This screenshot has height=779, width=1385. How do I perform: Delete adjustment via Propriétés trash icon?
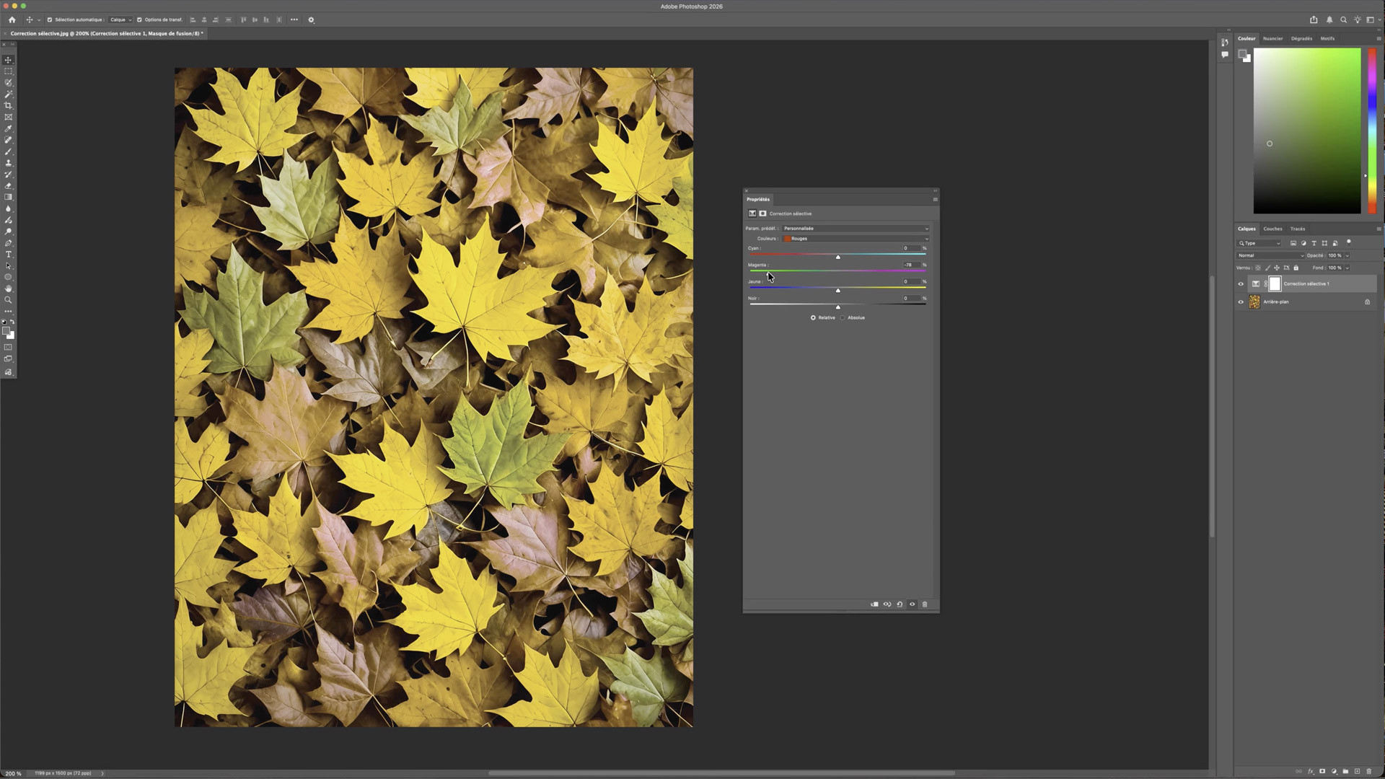point(925,604)
